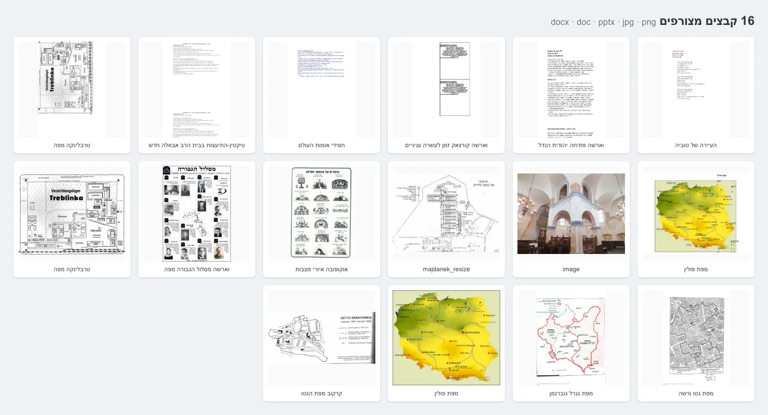768x415 pixels.
Task: Open the synagogue interior photo thumbnail
Action: coord(571,213)
